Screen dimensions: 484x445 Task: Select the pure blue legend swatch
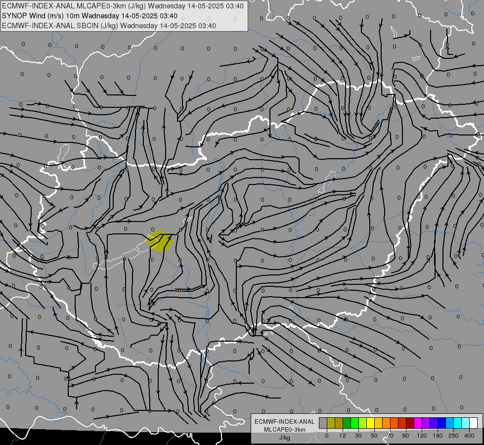(x=441, y=423)
